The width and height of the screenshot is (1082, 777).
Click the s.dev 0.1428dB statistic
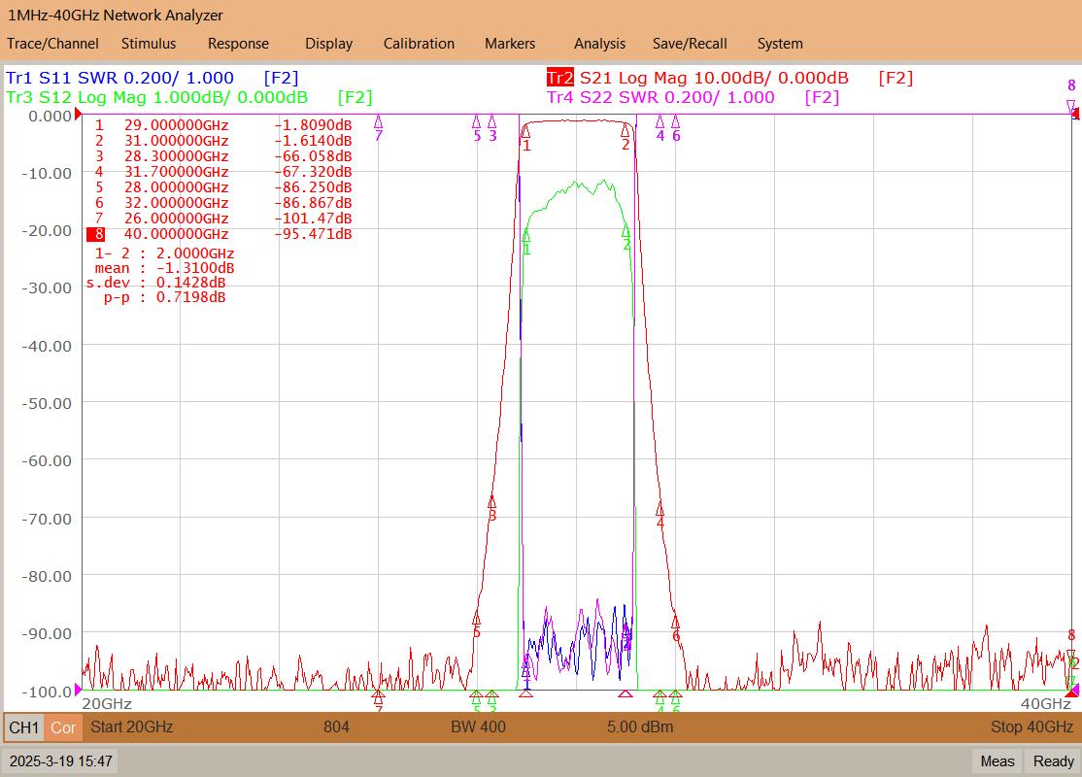[155, 283]
